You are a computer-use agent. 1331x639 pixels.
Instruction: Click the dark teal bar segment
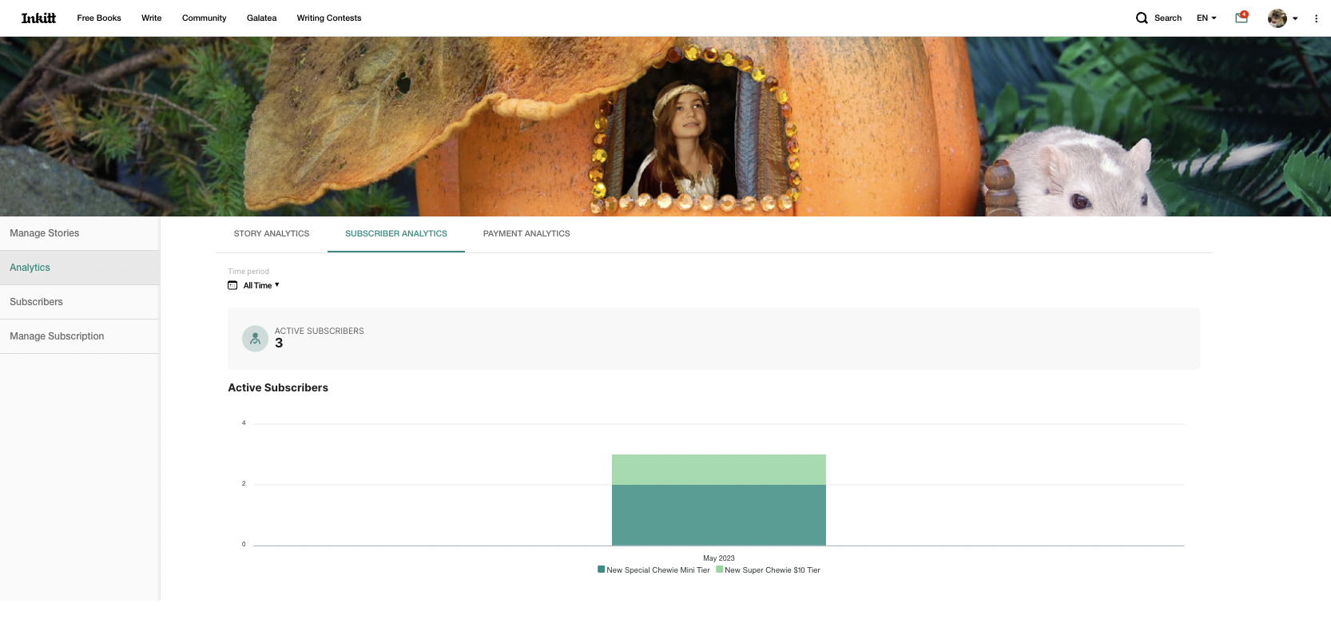click(x=718, y=515)
